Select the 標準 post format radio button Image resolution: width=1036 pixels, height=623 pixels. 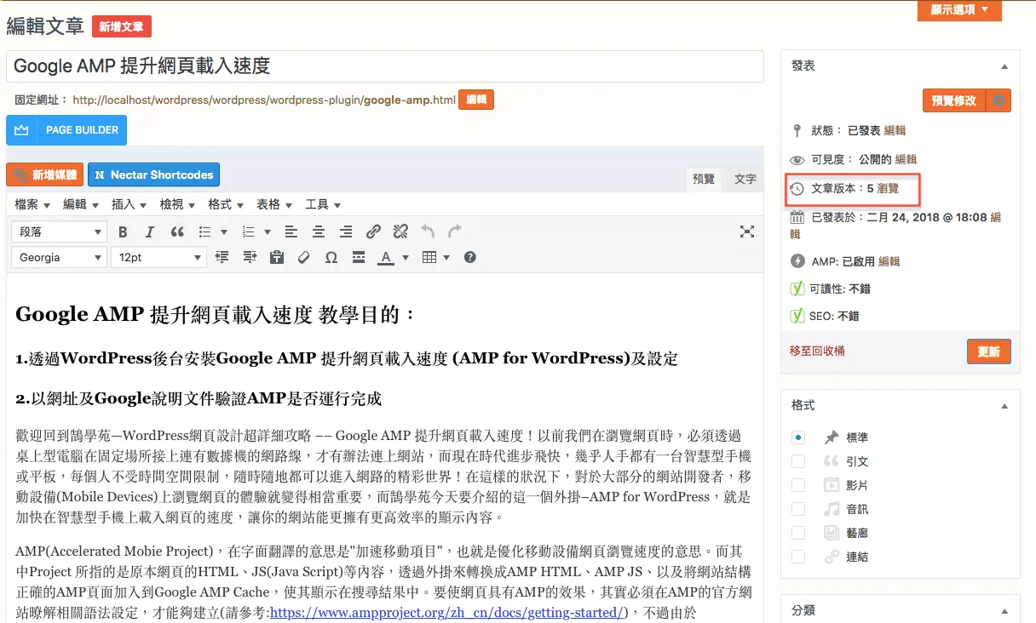point(798,437)
